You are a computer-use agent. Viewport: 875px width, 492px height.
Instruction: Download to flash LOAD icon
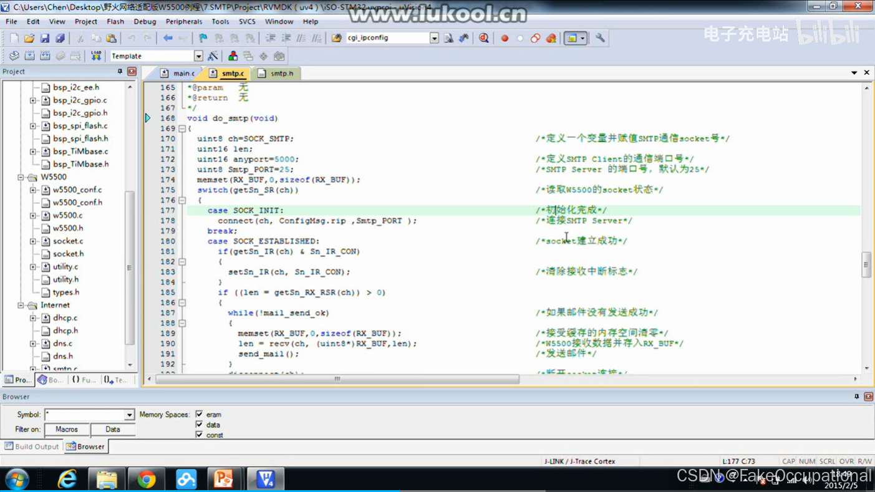click(95, 56)
